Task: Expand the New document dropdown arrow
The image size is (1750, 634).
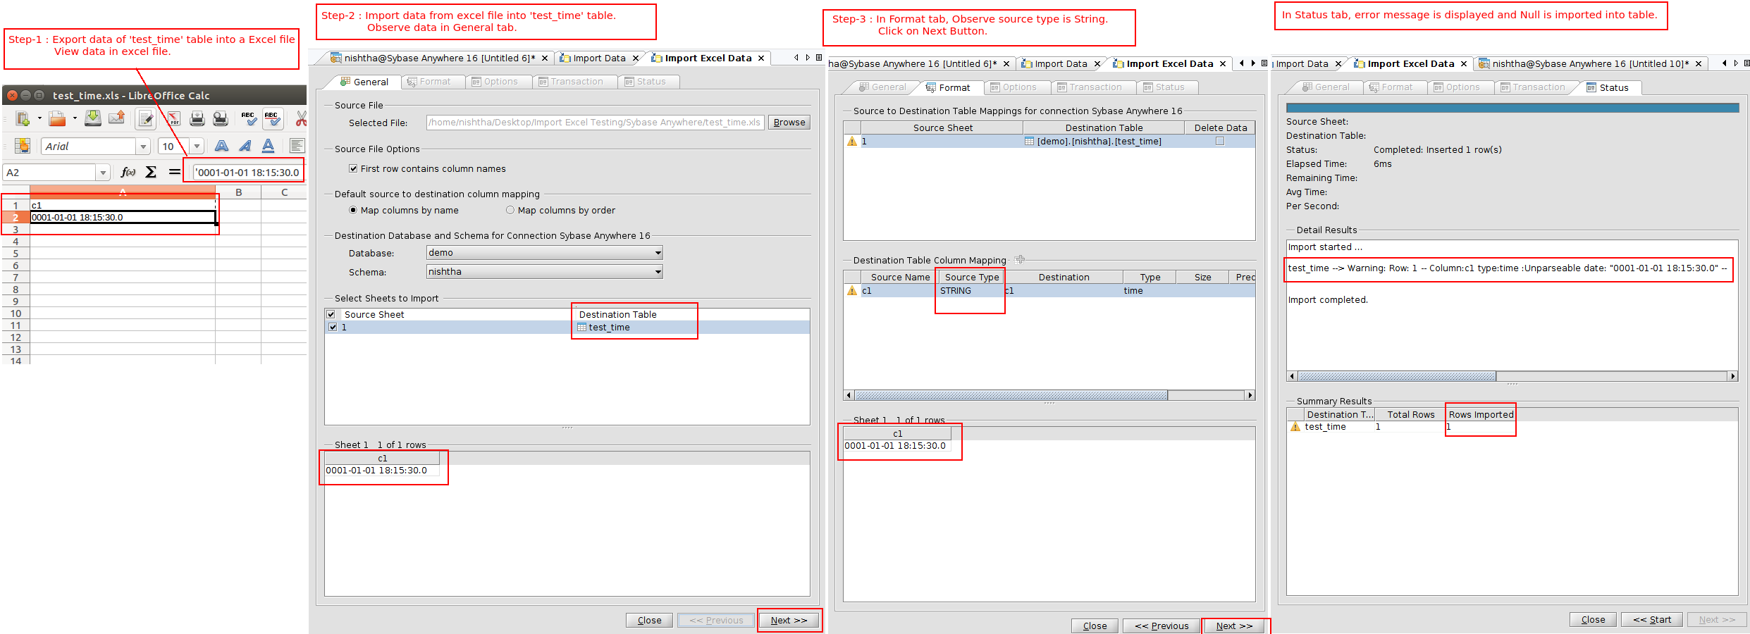Action: [x=39, y=118]
